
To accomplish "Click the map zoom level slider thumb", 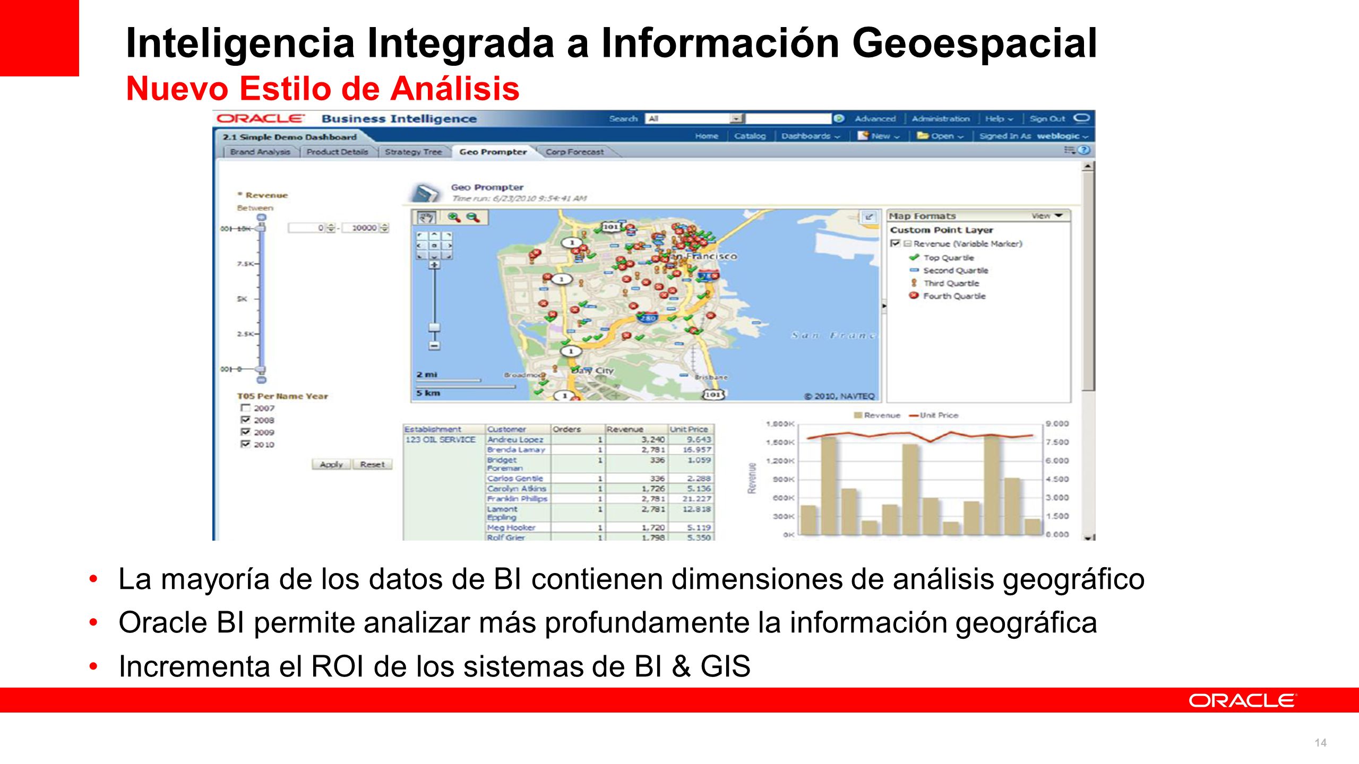I will click(x=434, y=327).
